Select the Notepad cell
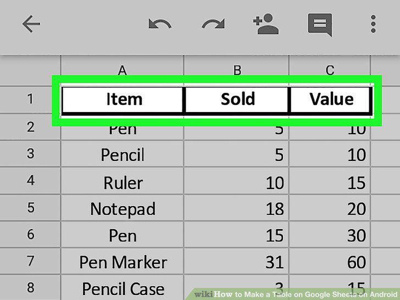The width and height of the screenshot is (400, 300). point(122,208)
